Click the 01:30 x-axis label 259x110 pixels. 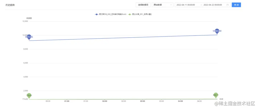(x=86, y=101)
